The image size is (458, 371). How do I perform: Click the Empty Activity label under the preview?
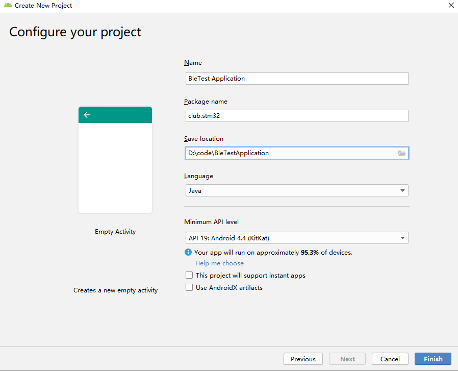pyautogui.click(x=115, y=232)
